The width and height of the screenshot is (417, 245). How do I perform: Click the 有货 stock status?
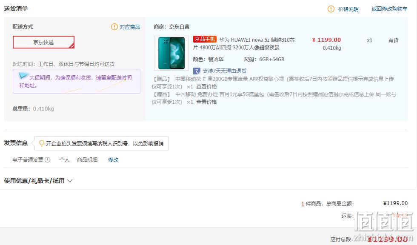click(393, 40)
